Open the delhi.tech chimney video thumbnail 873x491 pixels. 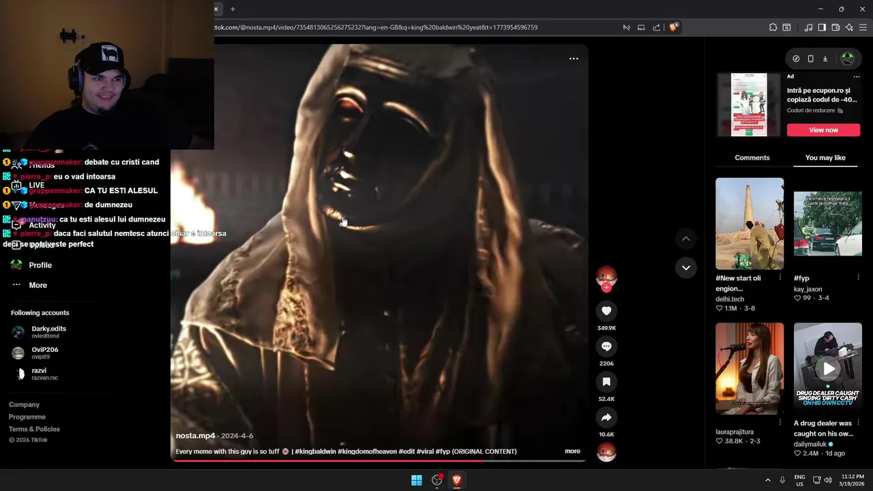[x=750, y=224]
